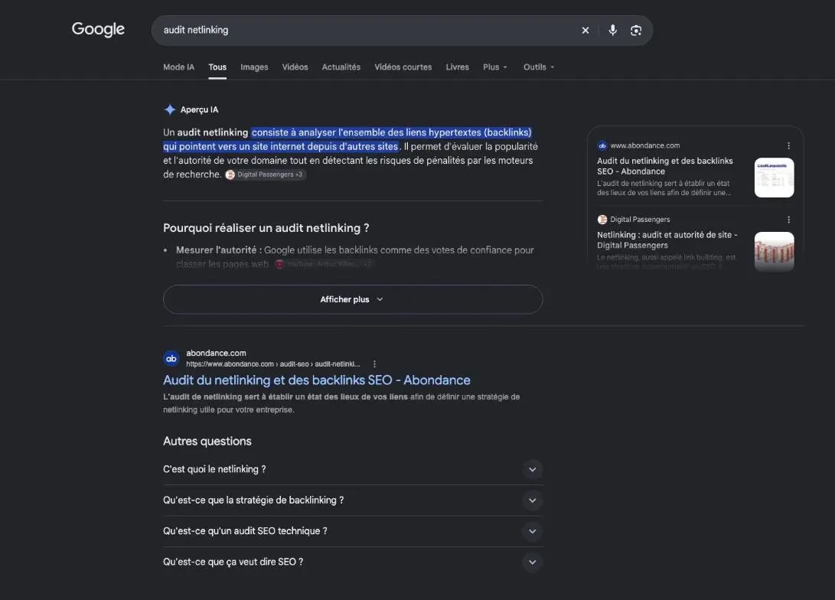Open the Vidéos tab
The height and width of the screenshot is (600, 835).
point(295,67)
